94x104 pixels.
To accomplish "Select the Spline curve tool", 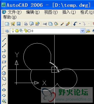I will [4, 84].
